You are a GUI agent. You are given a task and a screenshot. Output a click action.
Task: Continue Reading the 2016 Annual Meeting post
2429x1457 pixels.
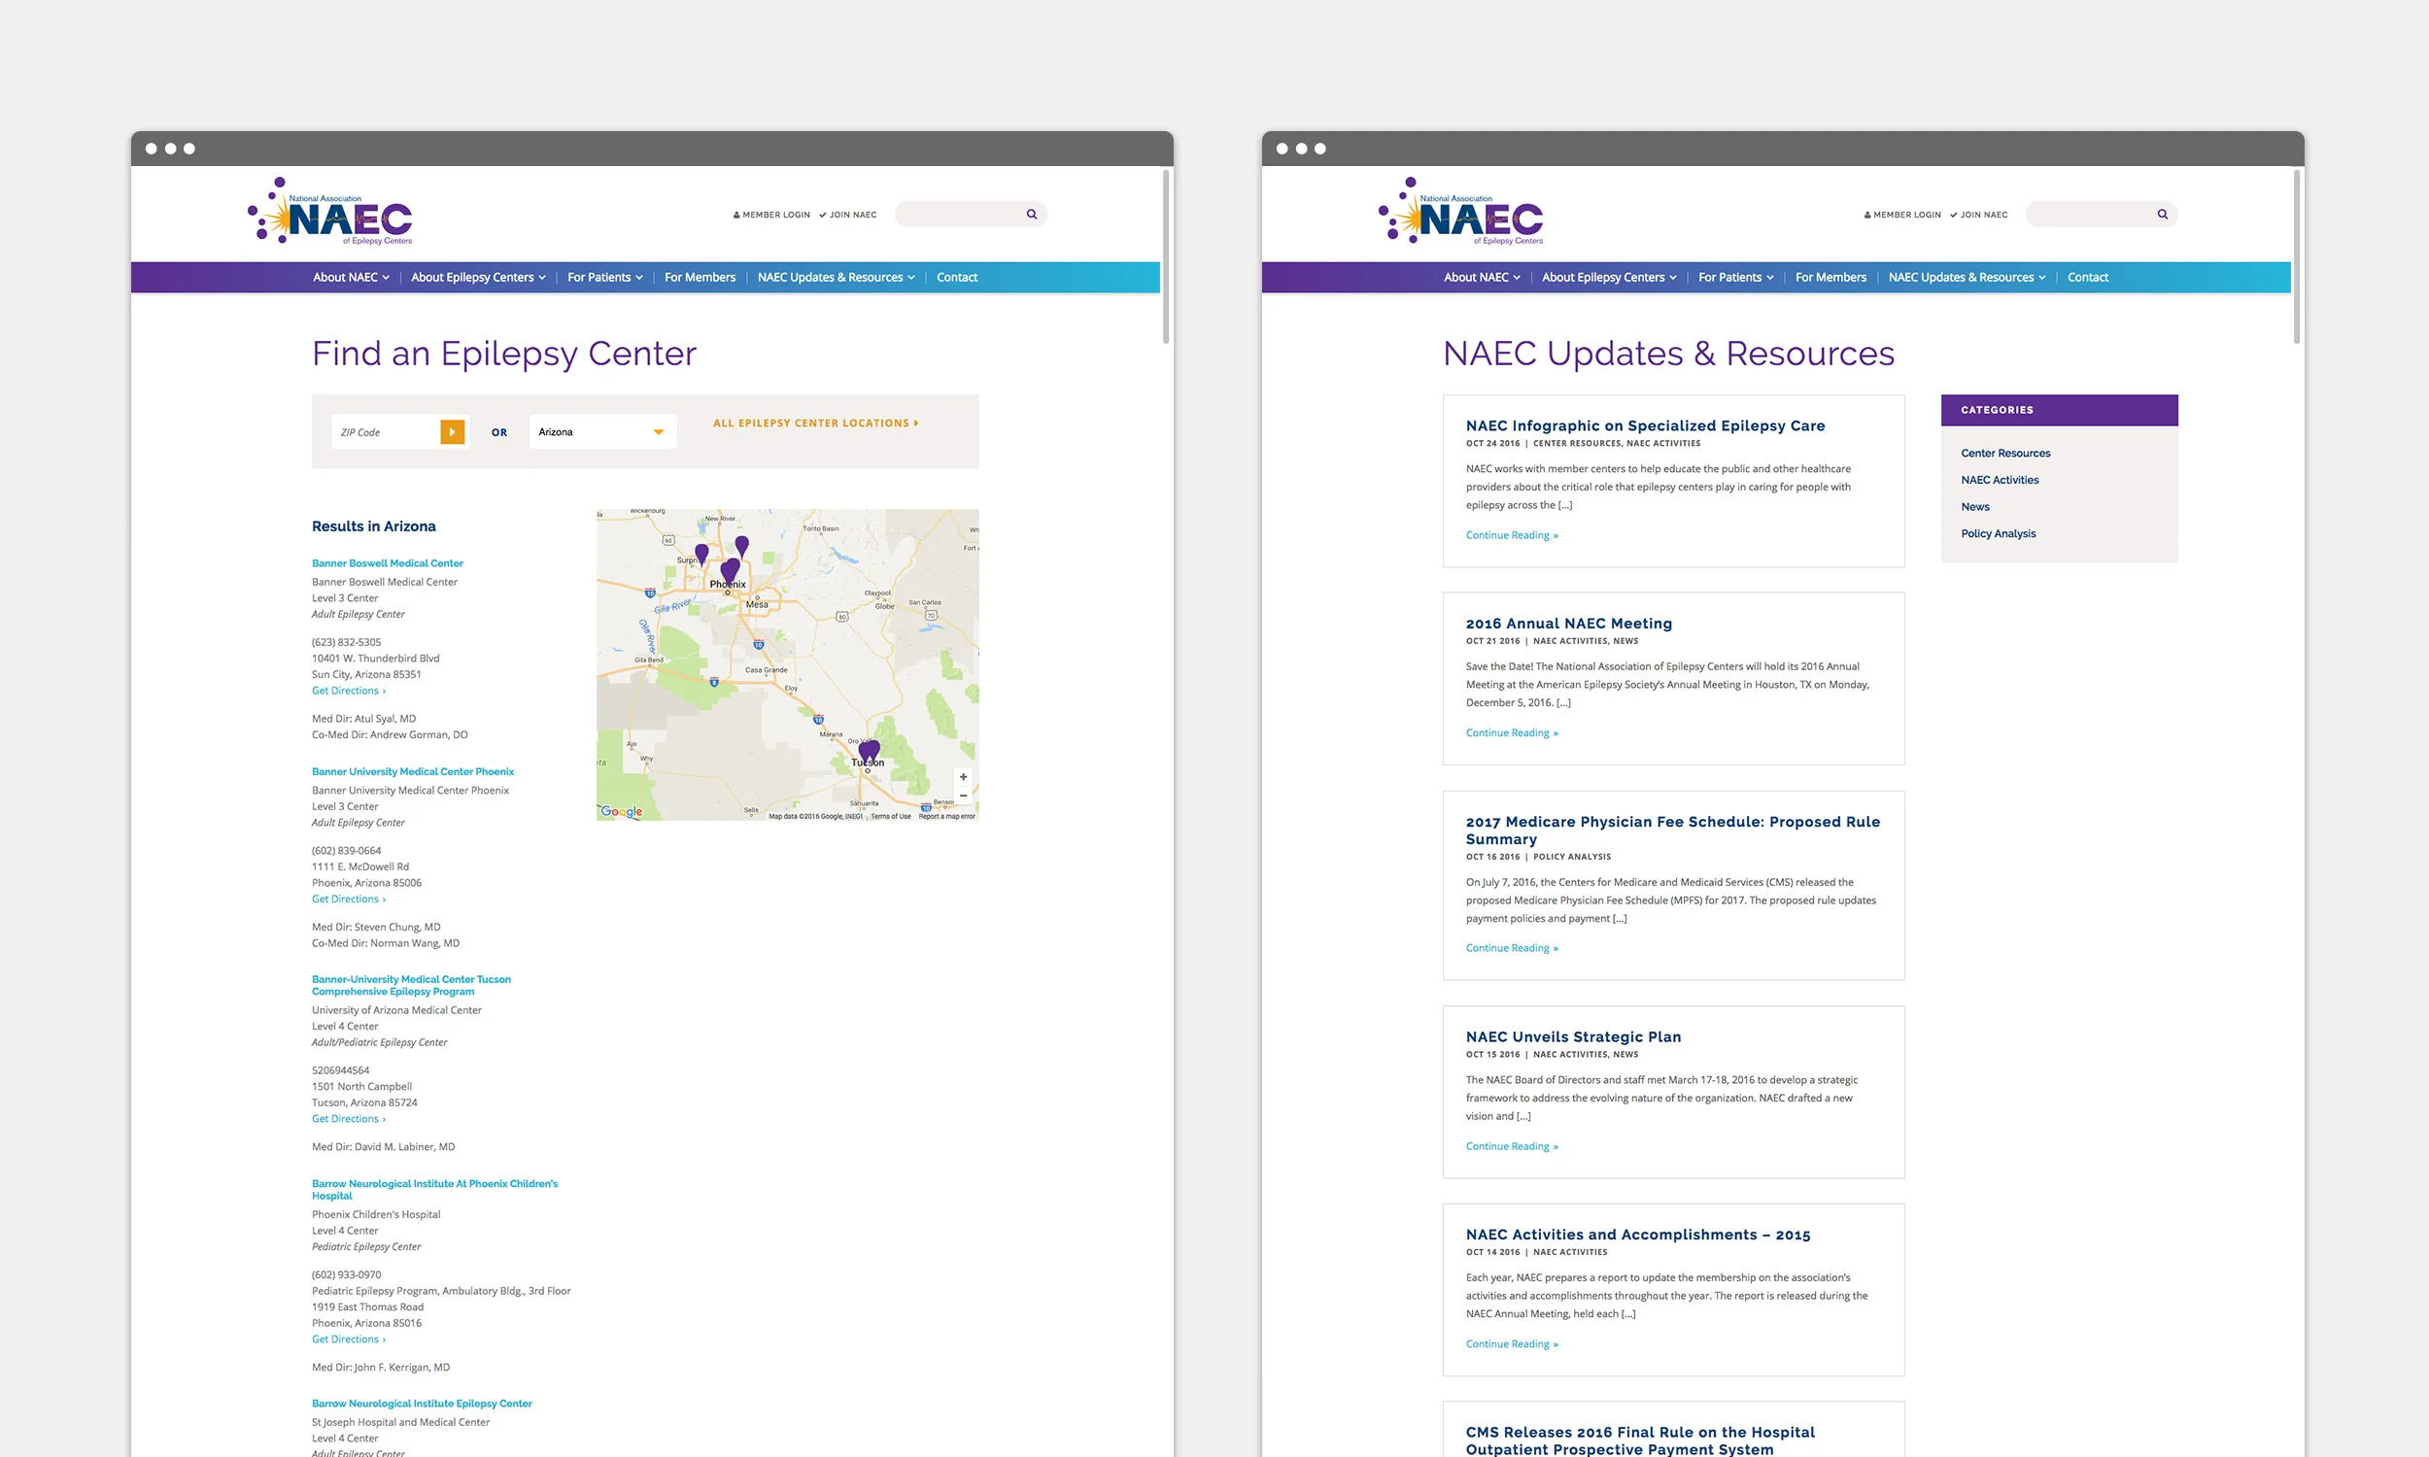1512,732
